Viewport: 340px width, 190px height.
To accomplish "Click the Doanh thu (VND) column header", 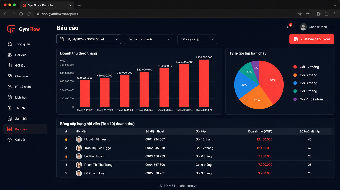I will (x=260, y=131).
